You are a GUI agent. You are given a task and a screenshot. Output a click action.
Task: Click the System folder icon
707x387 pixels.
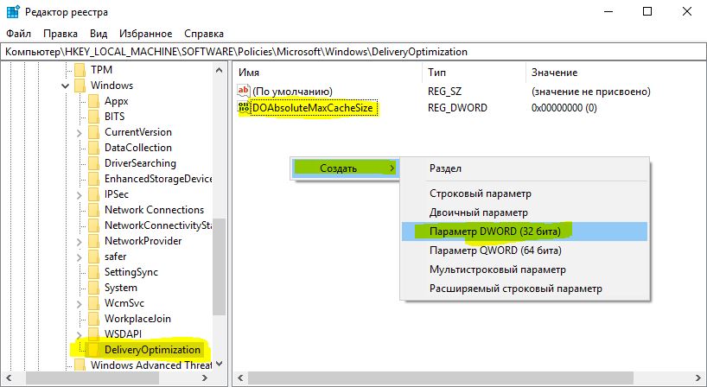tap(94, 288)
